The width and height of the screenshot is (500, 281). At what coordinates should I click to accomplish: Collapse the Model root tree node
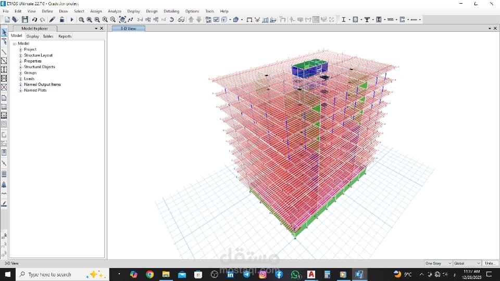(15, 44)
